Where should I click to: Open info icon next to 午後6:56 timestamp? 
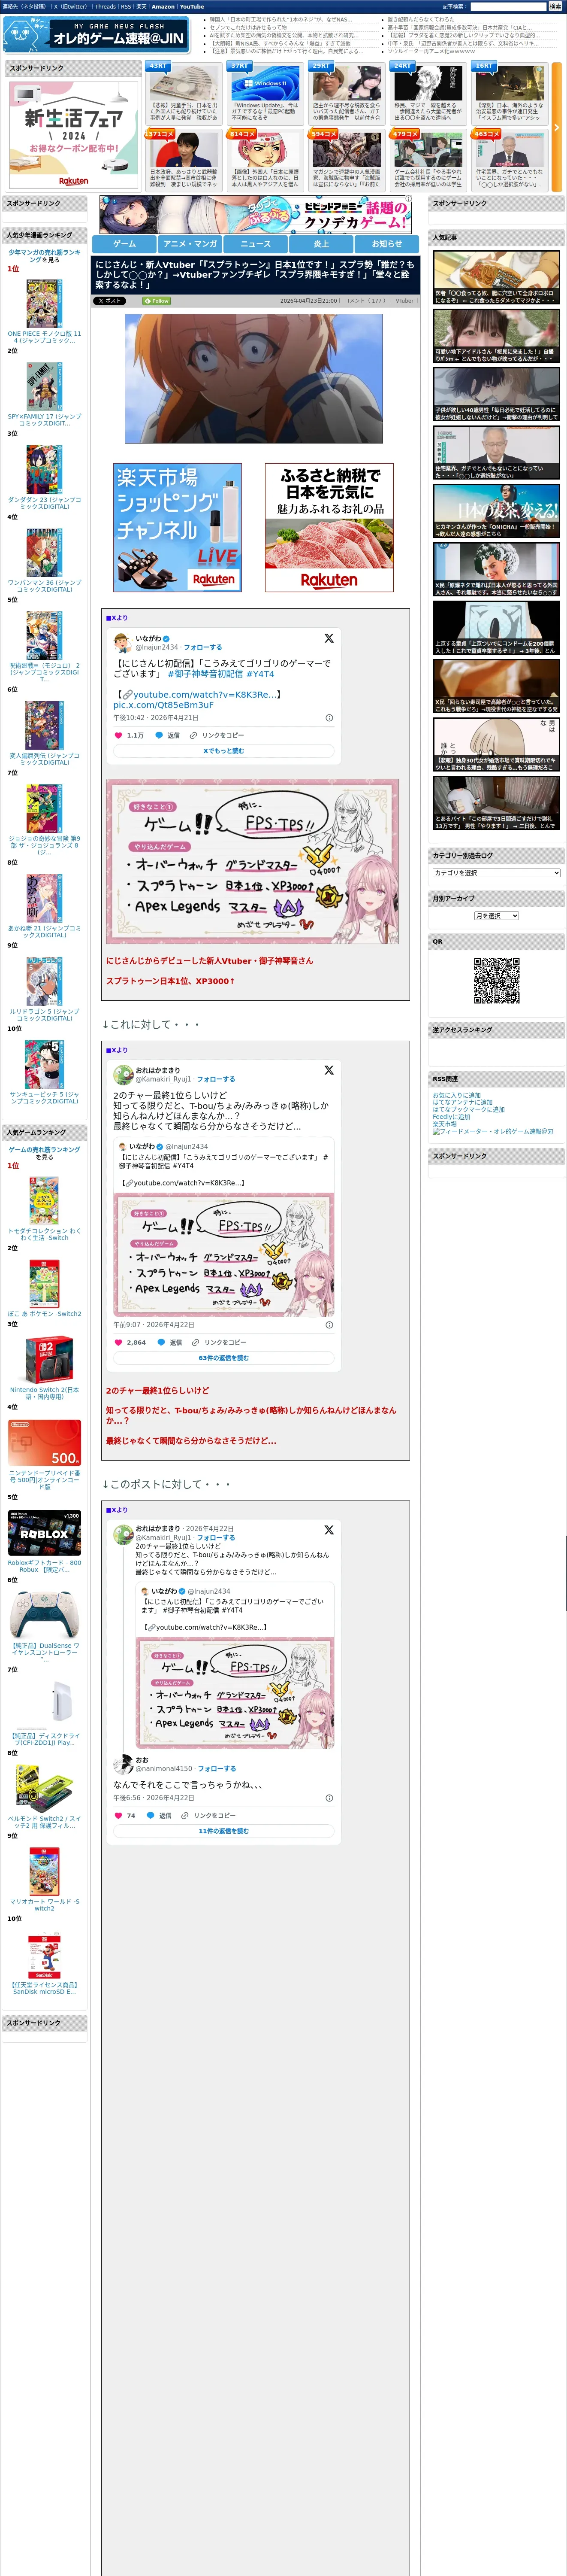(x=329, y=1798)
